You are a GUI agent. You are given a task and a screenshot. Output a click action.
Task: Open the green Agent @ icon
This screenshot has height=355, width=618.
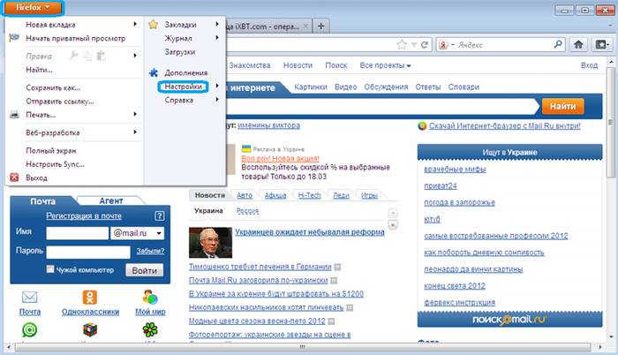29,329
